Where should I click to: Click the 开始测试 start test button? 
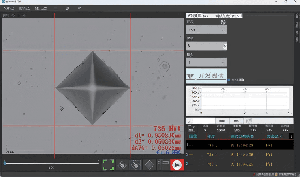(x=206, y=76)
